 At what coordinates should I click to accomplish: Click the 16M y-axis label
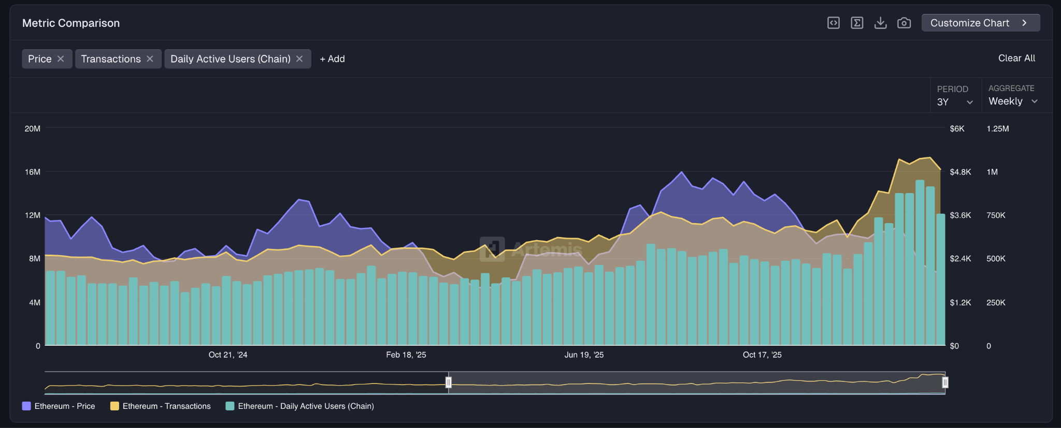point(33,172)
